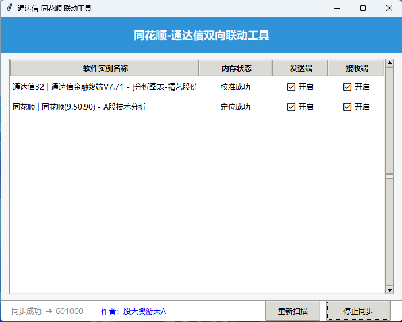
Task: Toggle receiver checkbox for 同花顺 row
Action: [x=347, y=107]
